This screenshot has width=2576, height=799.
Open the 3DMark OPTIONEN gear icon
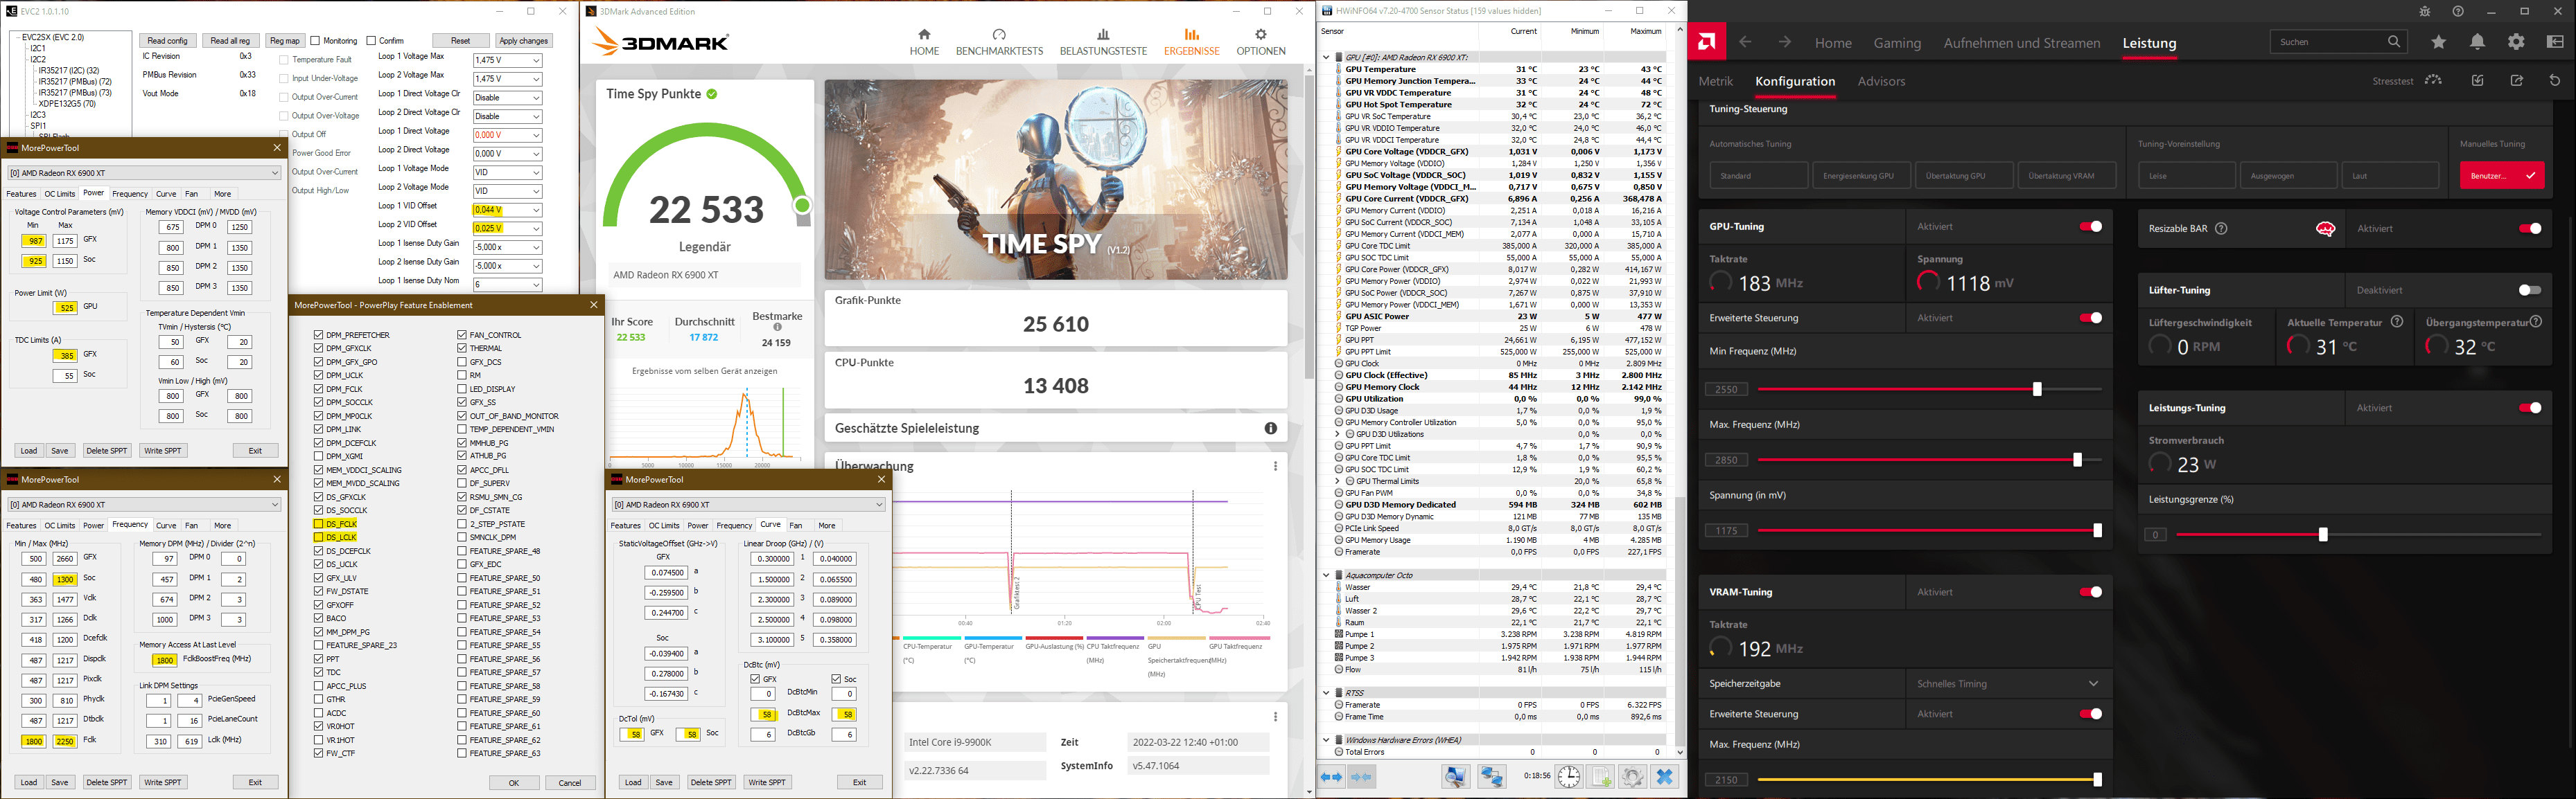pos(1260,35)
